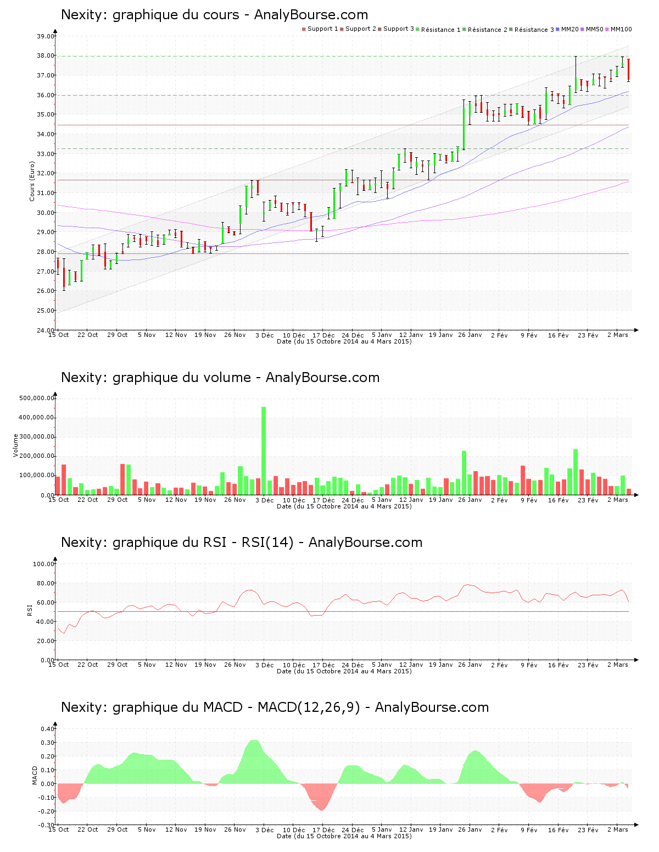The image size is (659, 852).
Task: Click the red Support 1 legend swatch
Action: click(304, 29)
